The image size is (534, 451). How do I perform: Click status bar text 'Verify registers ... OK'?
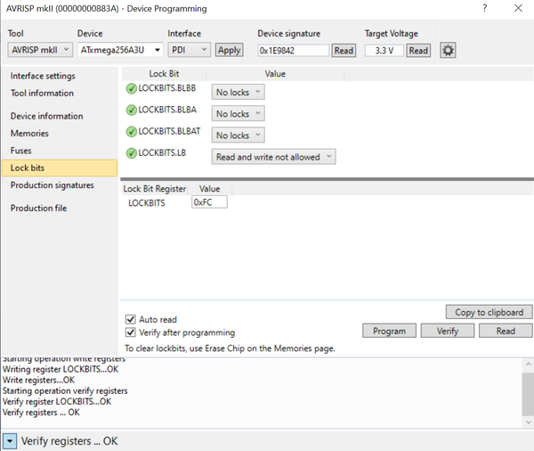69,441
